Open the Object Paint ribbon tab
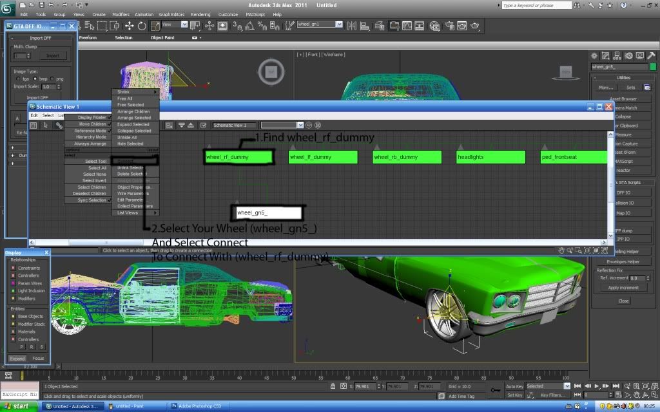660x412 pixels. click(x=162, y=38)
